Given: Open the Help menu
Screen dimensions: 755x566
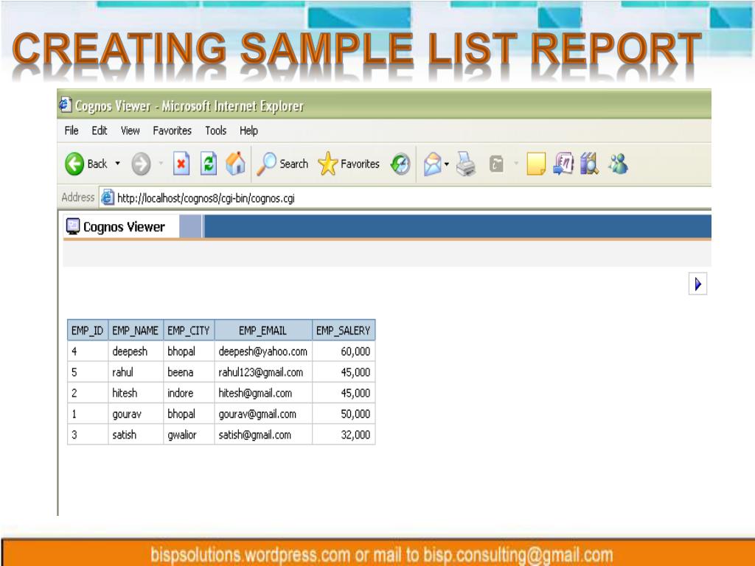Looking at the screenshot, I should (x=248, y=130).
